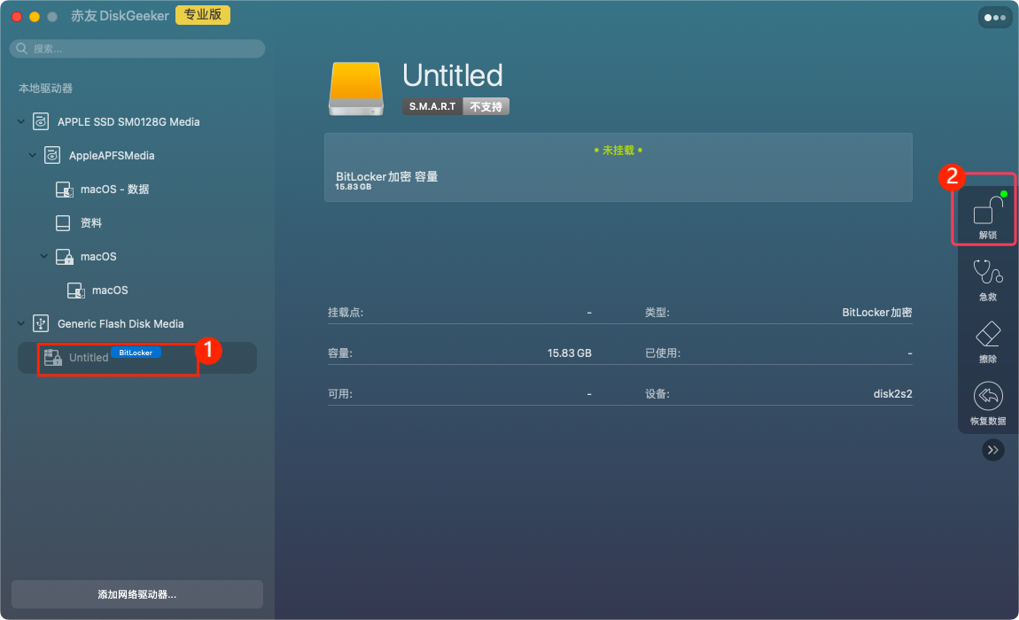Collapse the macOS disclosure triangle
The image size is (1019, 620).
tap(43, 256)
